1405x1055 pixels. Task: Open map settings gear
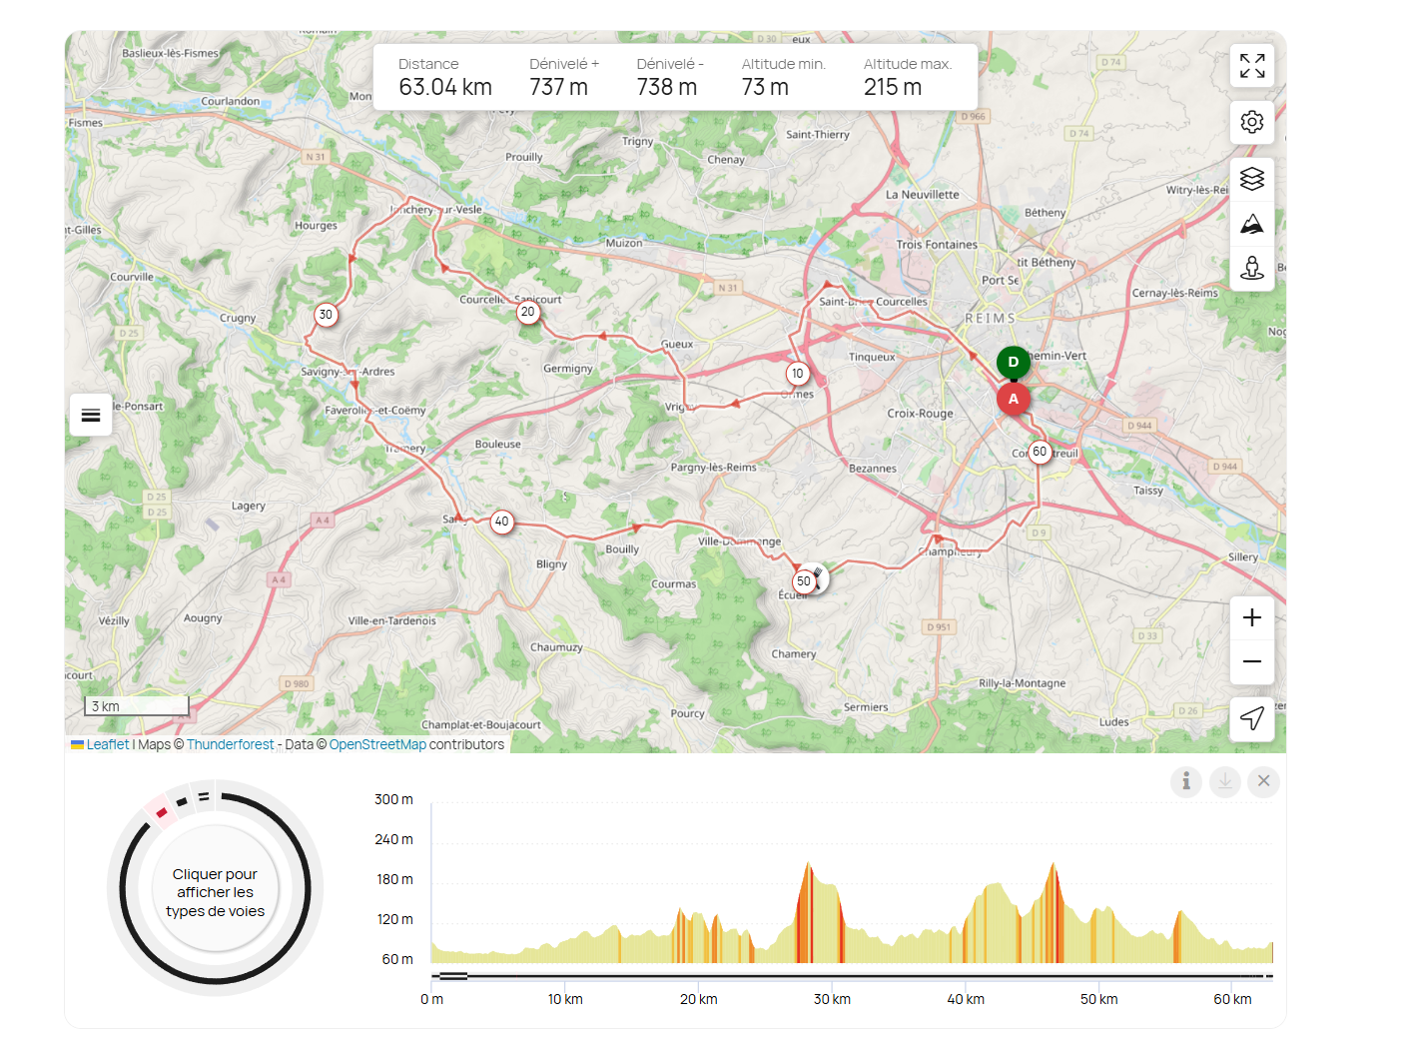click(1251, 122)
